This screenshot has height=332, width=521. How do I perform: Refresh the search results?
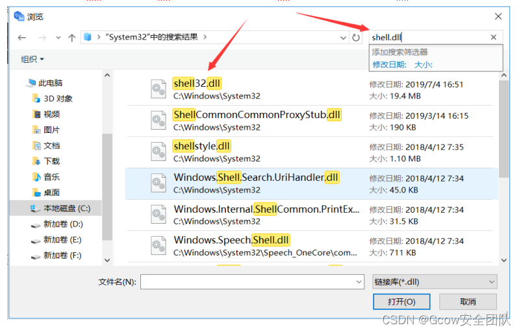356,38
